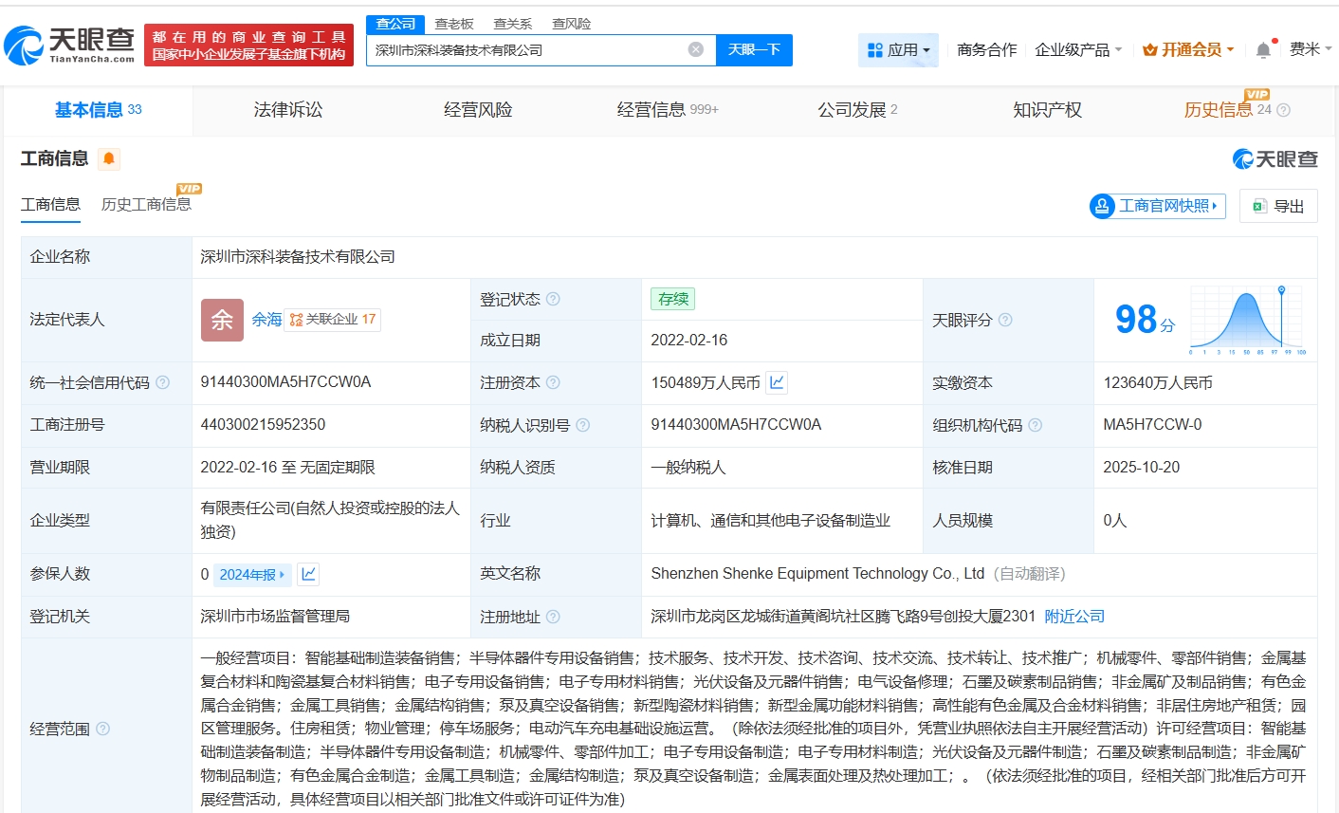Screen dimensions: 1339x813
Task: Click the orange alert bell beside 工商信息
Action: (109, 158)
